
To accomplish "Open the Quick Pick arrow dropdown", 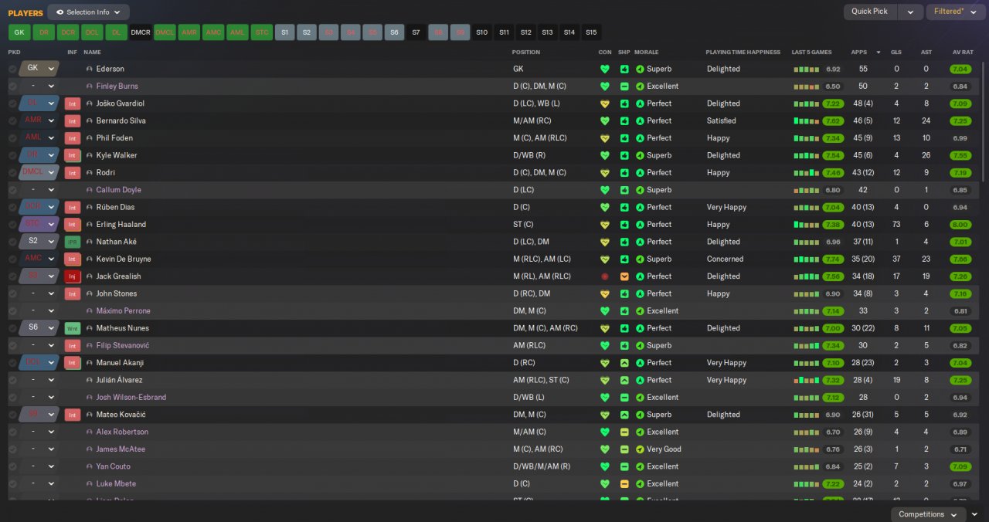I will coord(911,12).
